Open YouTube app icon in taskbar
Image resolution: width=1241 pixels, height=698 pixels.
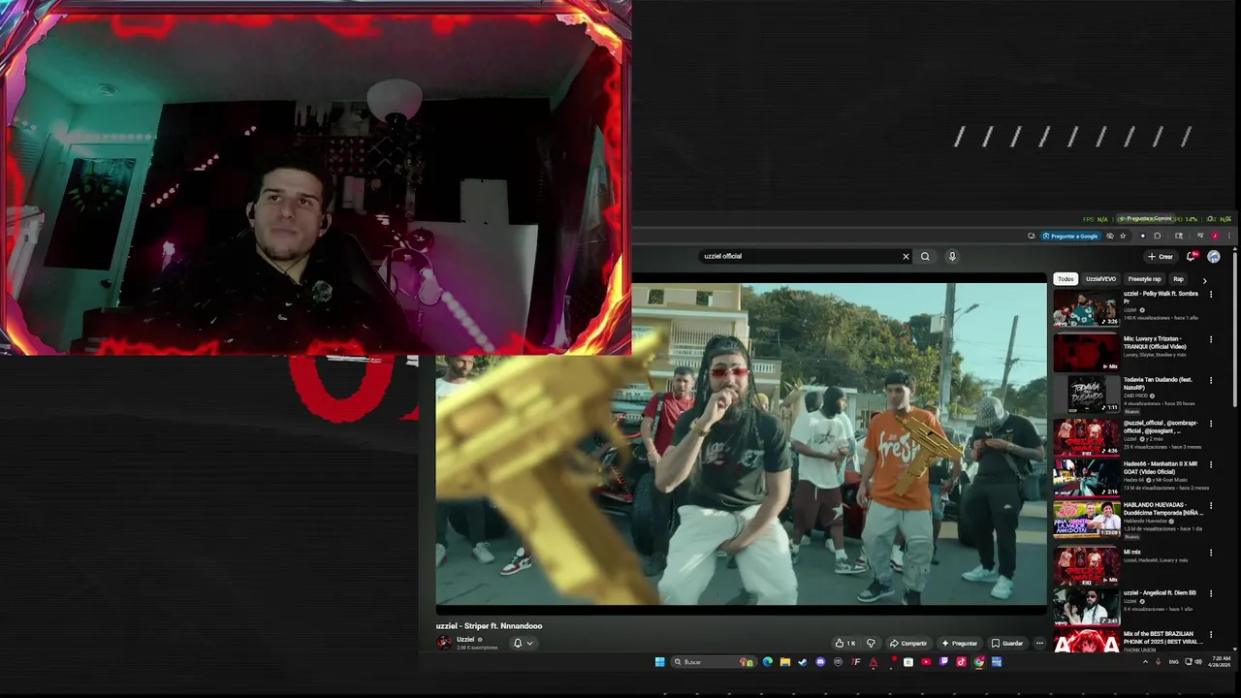pyautogui.click(x=926, y=662)
